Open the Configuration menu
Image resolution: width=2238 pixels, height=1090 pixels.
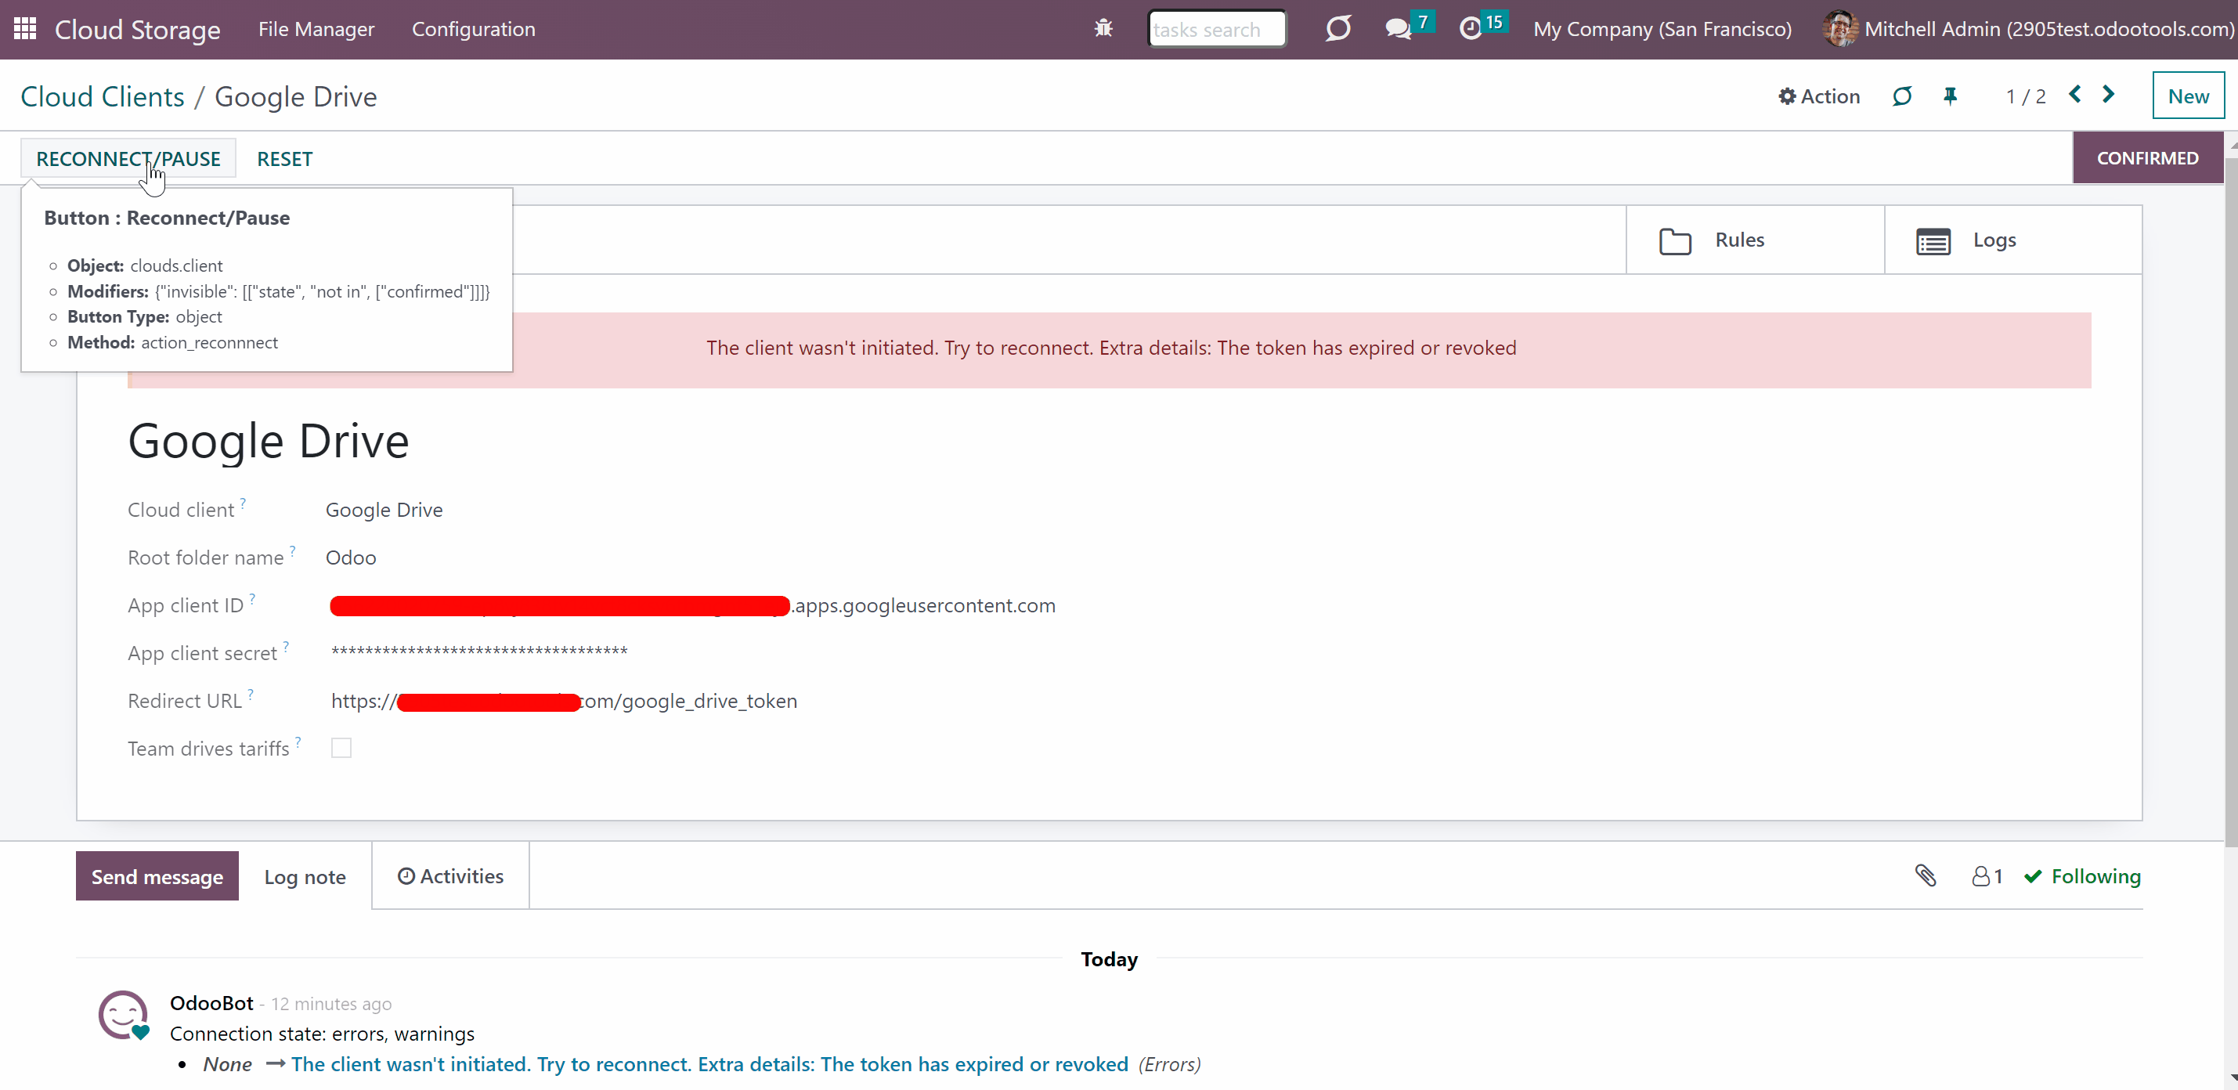coord(474,29)
